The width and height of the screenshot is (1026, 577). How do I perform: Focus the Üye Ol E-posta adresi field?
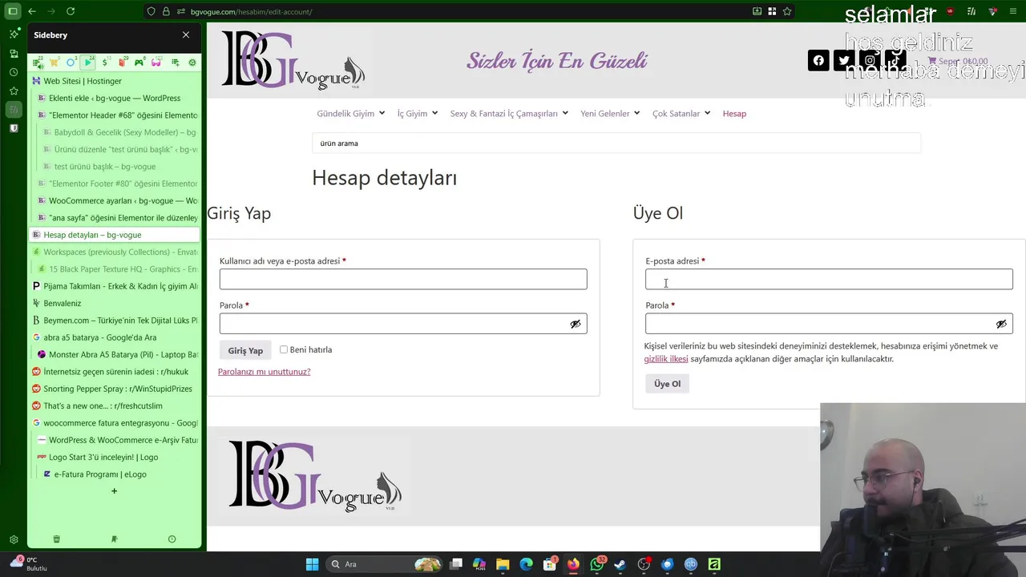click(x=829, y=279)
